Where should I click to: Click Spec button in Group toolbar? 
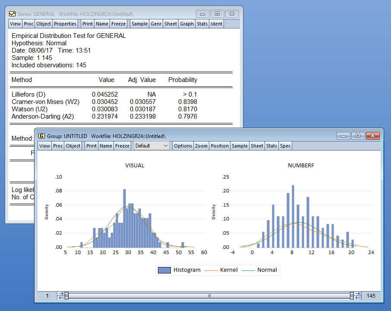(285, 146)
